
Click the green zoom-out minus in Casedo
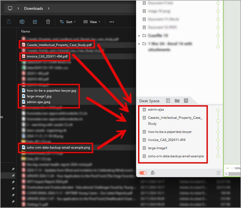point(227,168)
